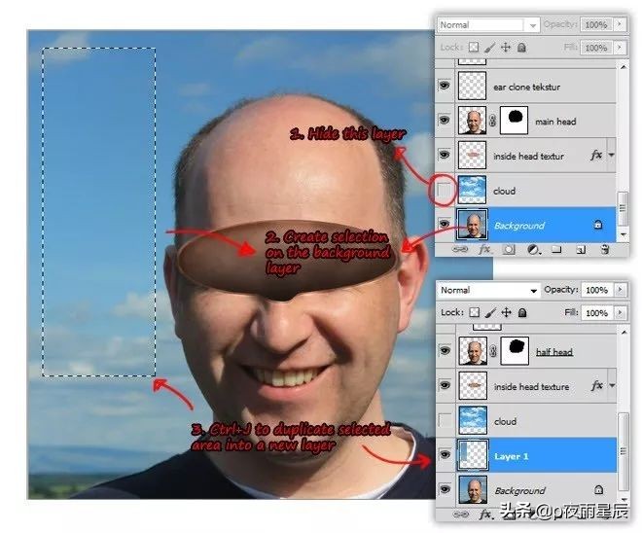Click lock all padlock in Layer 1 panel
642x533 pixels.
(x=522, y=313)
